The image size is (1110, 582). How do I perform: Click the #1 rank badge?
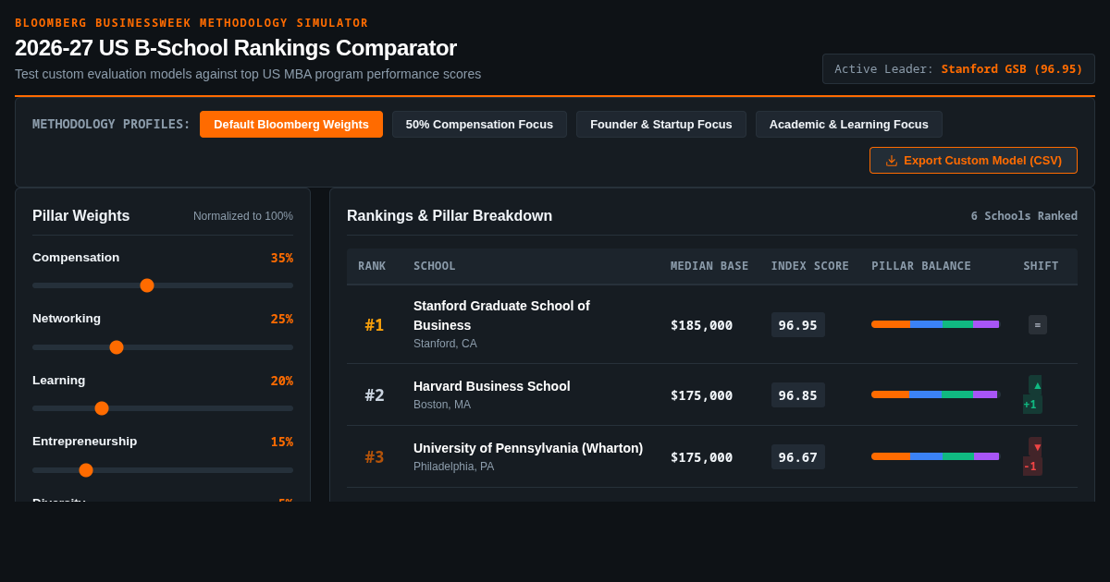coord(375,325)
